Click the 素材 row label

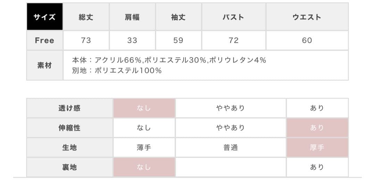point(44,65)
